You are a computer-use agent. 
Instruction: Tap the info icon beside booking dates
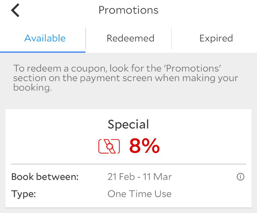point(240,177)
